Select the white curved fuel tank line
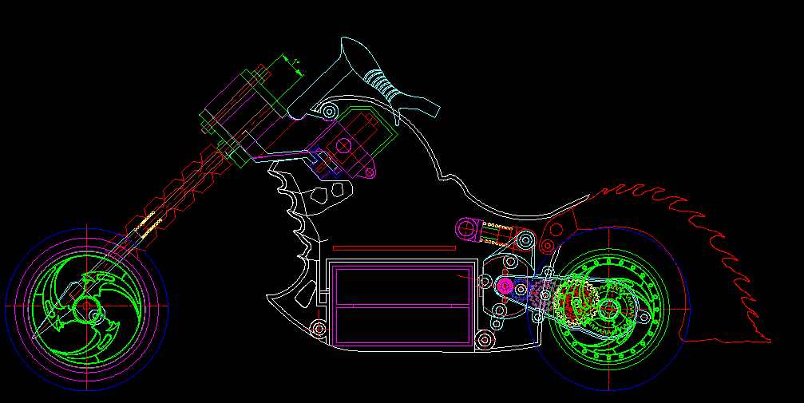 (451, 159)
